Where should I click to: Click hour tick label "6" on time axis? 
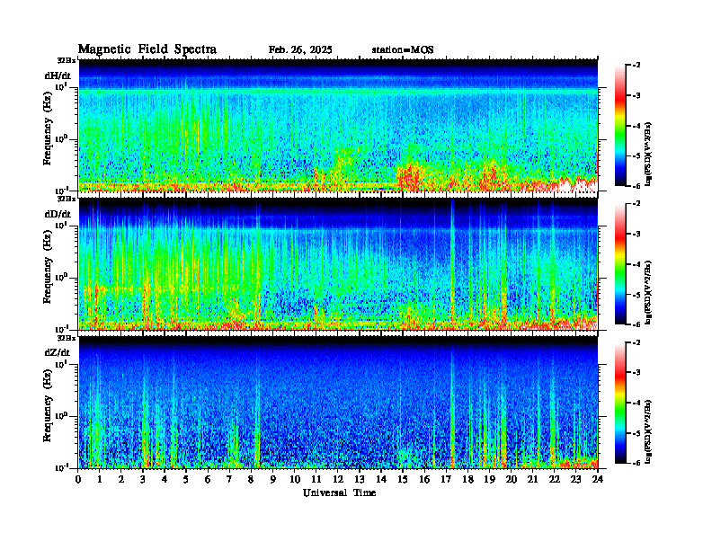pos(208,480)
